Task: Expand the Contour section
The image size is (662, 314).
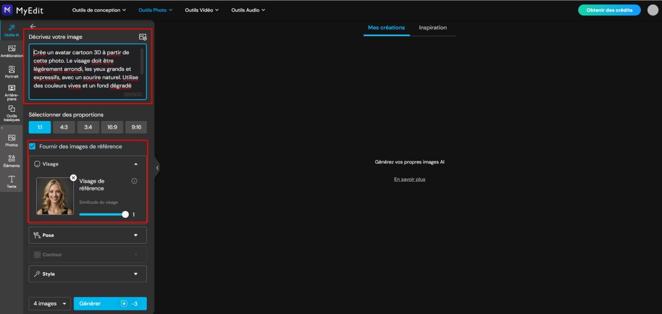Action: (88, 255)
